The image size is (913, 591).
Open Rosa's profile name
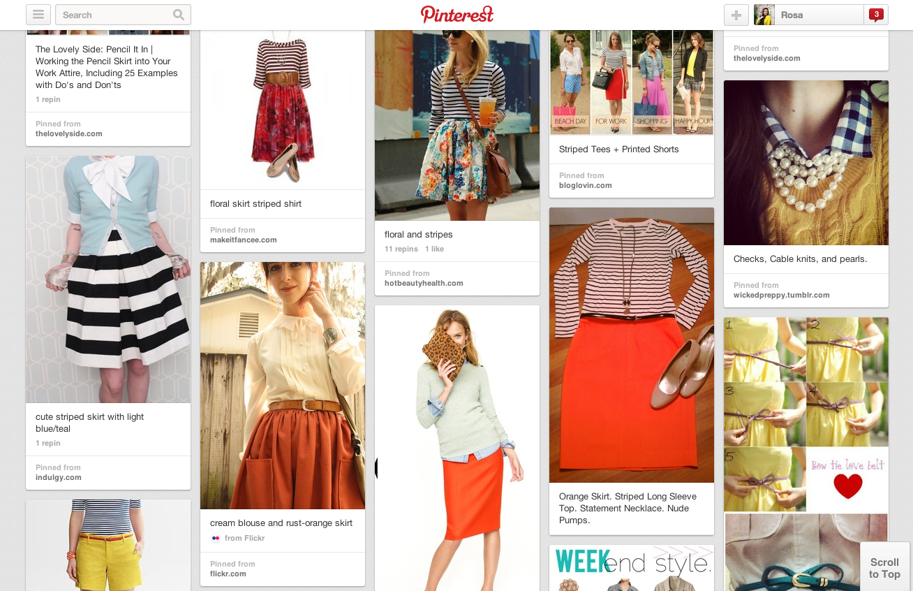tap(792, 15)
